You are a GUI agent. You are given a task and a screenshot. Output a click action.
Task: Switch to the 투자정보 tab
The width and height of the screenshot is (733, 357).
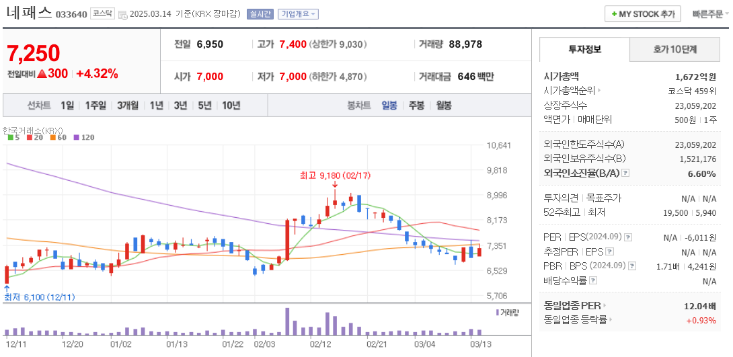585,49
